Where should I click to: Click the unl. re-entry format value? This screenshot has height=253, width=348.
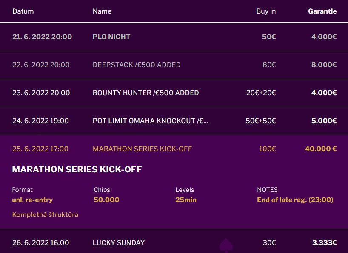click(x=32, y=200)
